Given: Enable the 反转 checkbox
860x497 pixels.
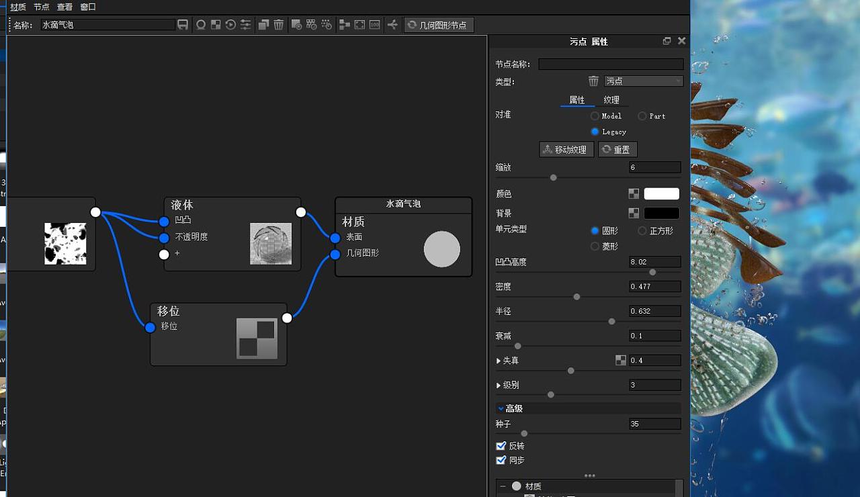Looking at the screenshot, I should pyautogui.click(x=501, y=445).
